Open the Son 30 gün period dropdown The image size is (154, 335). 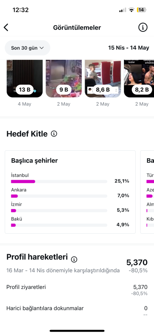[x=28, y=48]
